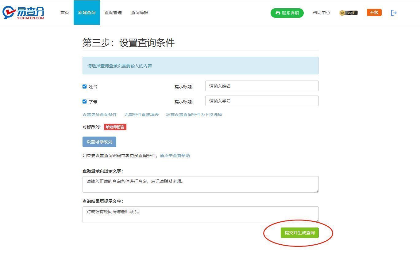Screen dimensions: 420x271
Task: Open the YICHAFEN.COM logo home link
Action: pyautogui.click(x=23, y=13)
